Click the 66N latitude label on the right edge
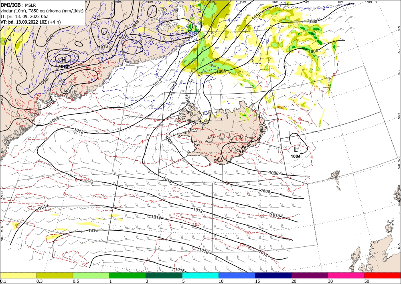This screenshot has height=284, width=401. [x=399, y=73]
